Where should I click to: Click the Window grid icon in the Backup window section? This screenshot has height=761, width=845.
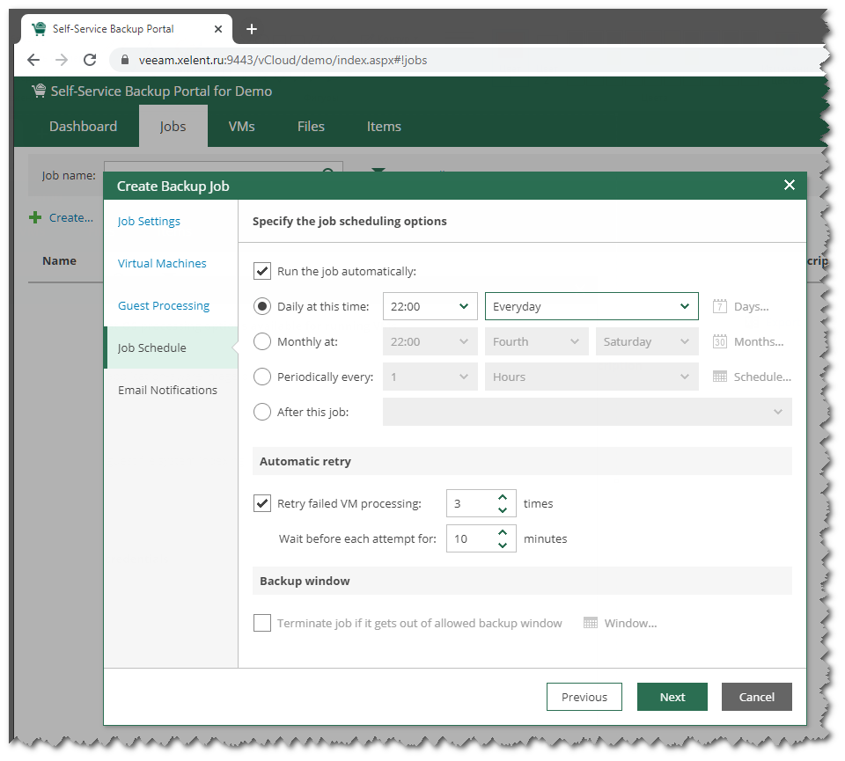pyautogui.click(x=591, y=623)
